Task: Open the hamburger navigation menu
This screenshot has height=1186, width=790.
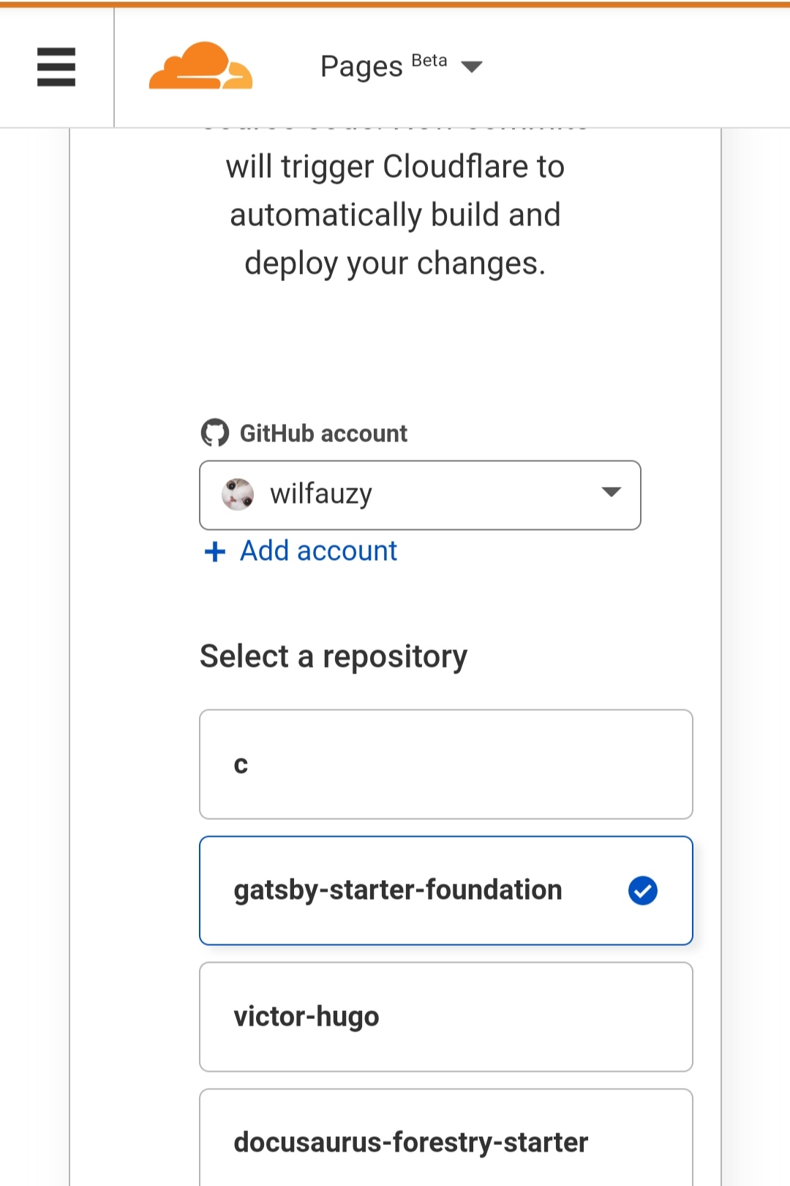Action: (56, 67)
